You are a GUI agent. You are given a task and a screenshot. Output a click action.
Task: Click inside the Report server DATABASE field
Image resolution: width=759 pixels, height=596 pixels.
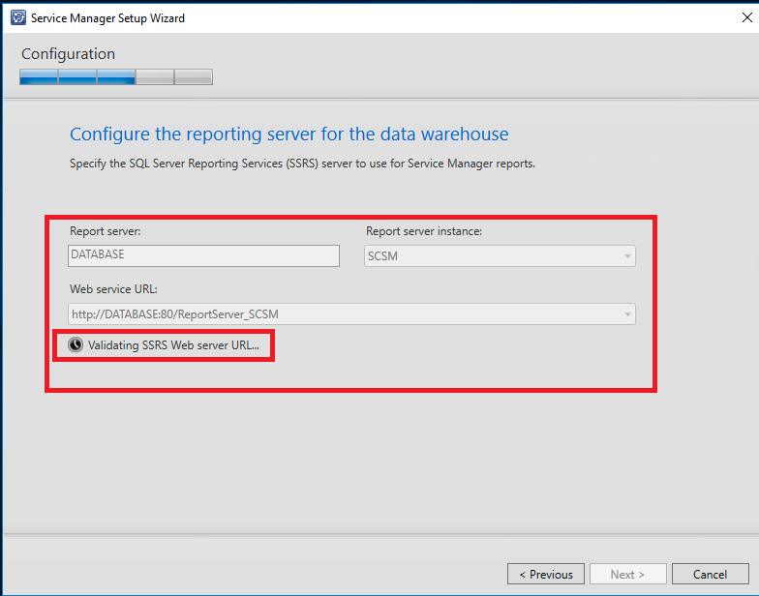(x=204, y=255)
